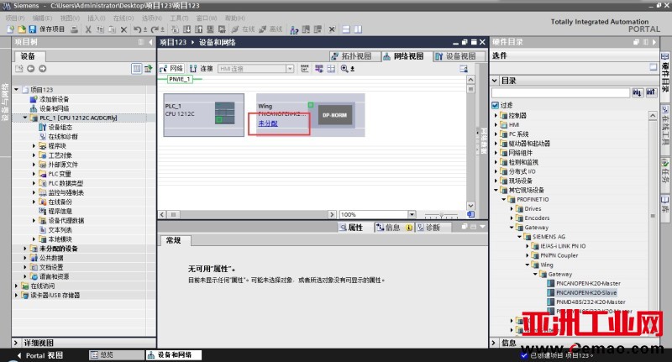Collapse the 项目123 project tree node
672x362 pixels.
(16, 90)
